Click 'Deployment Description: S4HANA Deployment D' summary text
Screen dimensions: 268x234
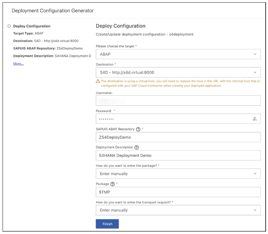52,56
